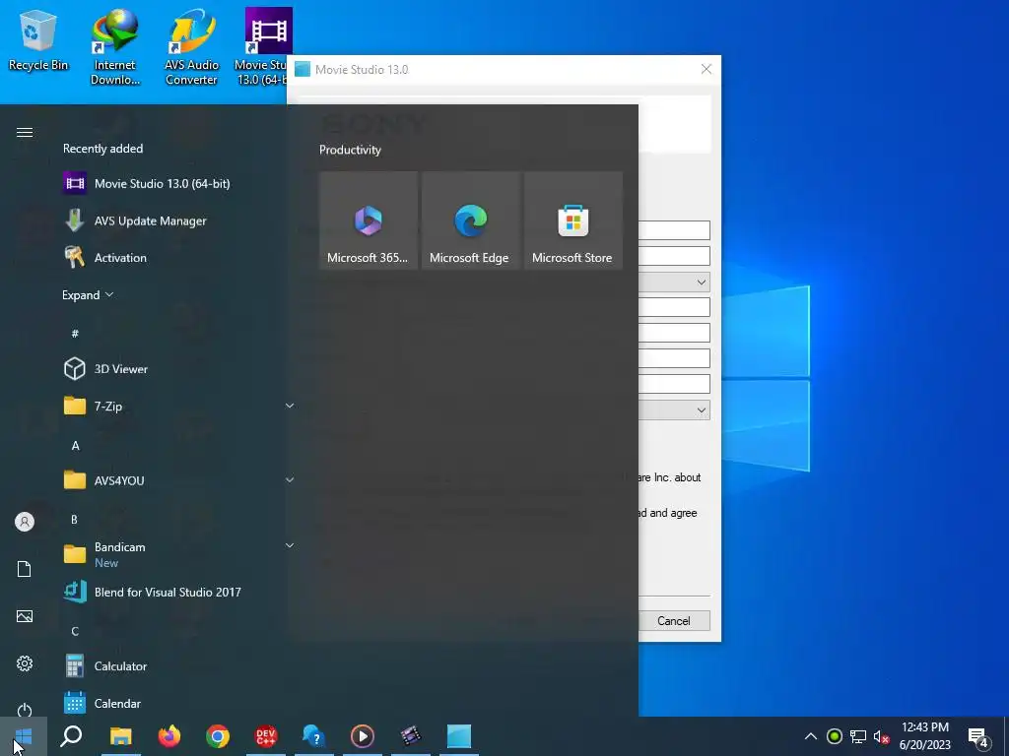1009x756 pixels.
Task: Switch to the film-strip video editor taskbar app
Action: 411,736
